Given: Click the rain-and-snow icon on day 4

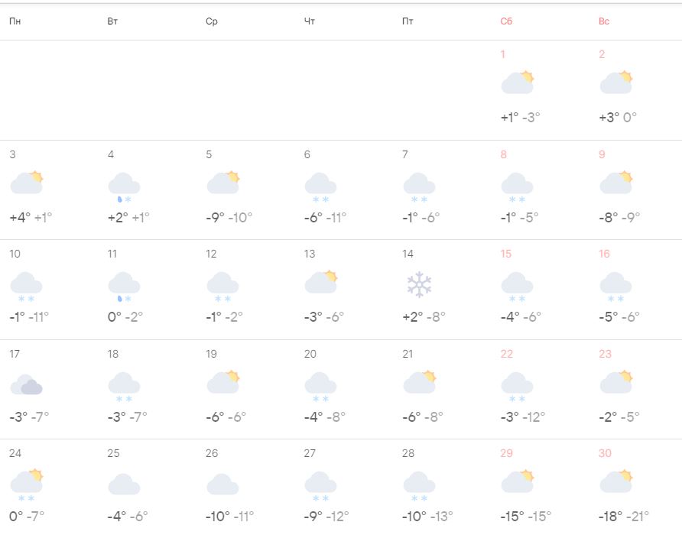Looking at the screenshot, I should click(x=124, y=186).
